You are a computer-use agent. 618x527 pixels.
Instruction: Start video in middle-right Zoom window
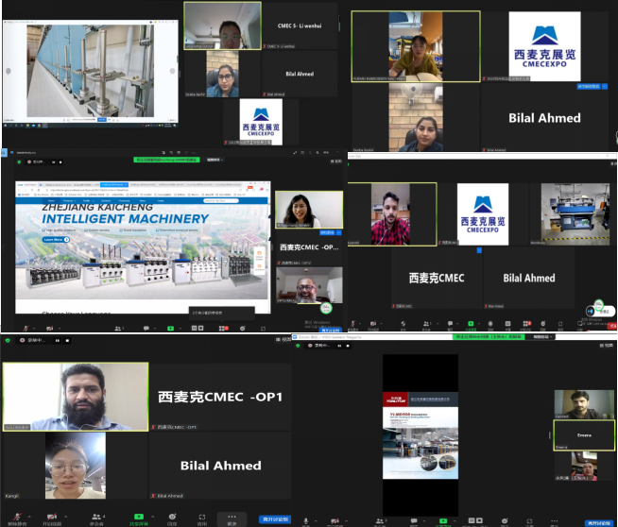click(x=373, y=324)
